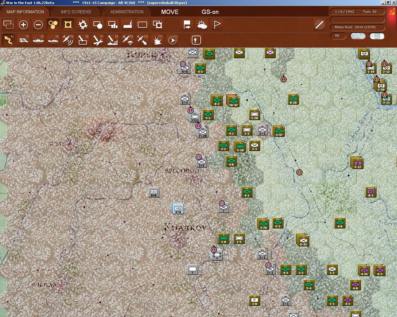This screenshot has width=397, height=317.
Task: Click the 86 value box
Action: [x=338, y=36]
